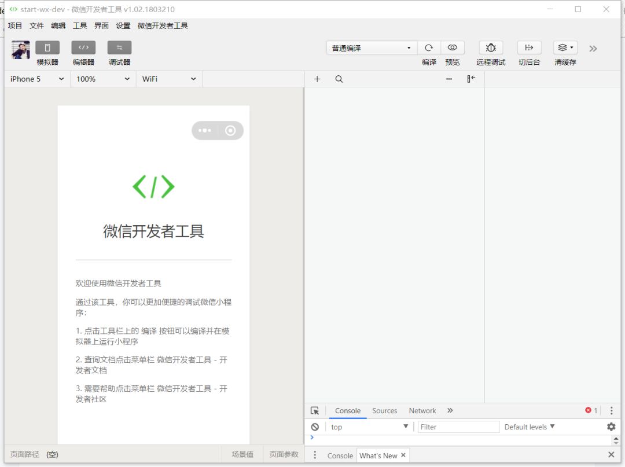Open the 界面 menu

point(101,26)
